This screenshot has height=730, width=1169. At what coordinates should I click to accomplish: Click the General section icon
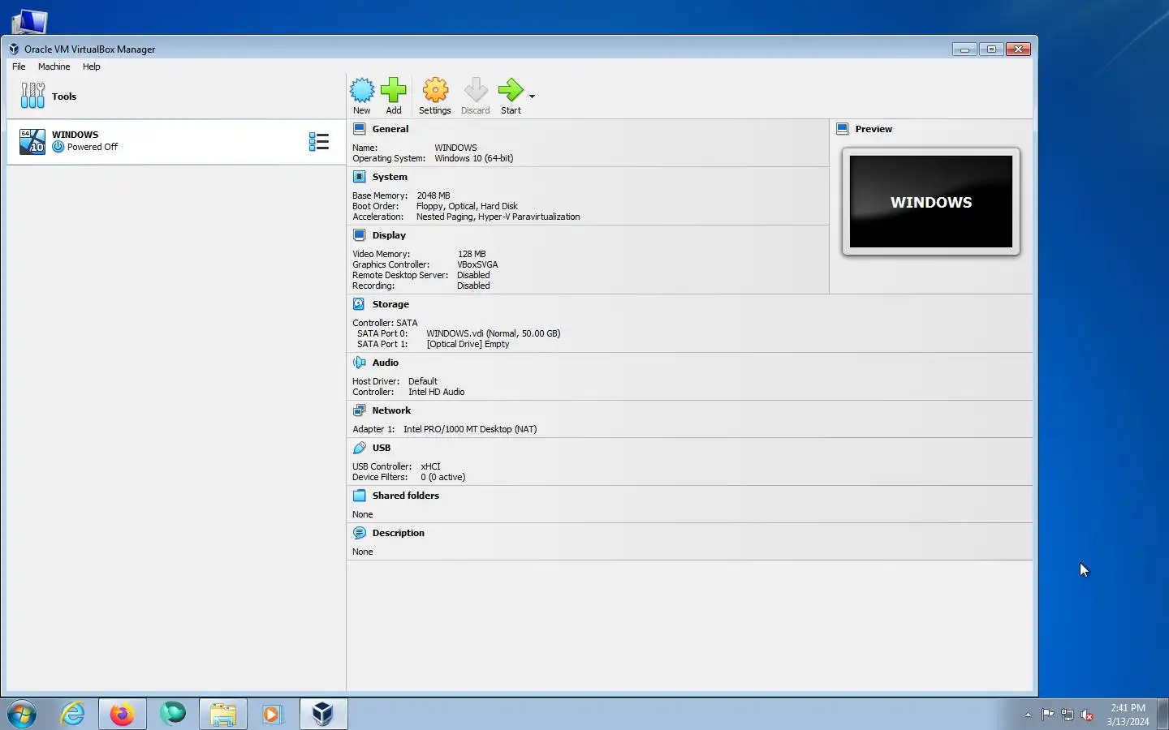pos(360,128)
